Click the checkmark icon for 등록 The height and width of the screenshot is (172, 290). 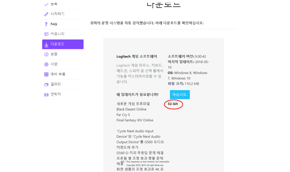(46, 4)
